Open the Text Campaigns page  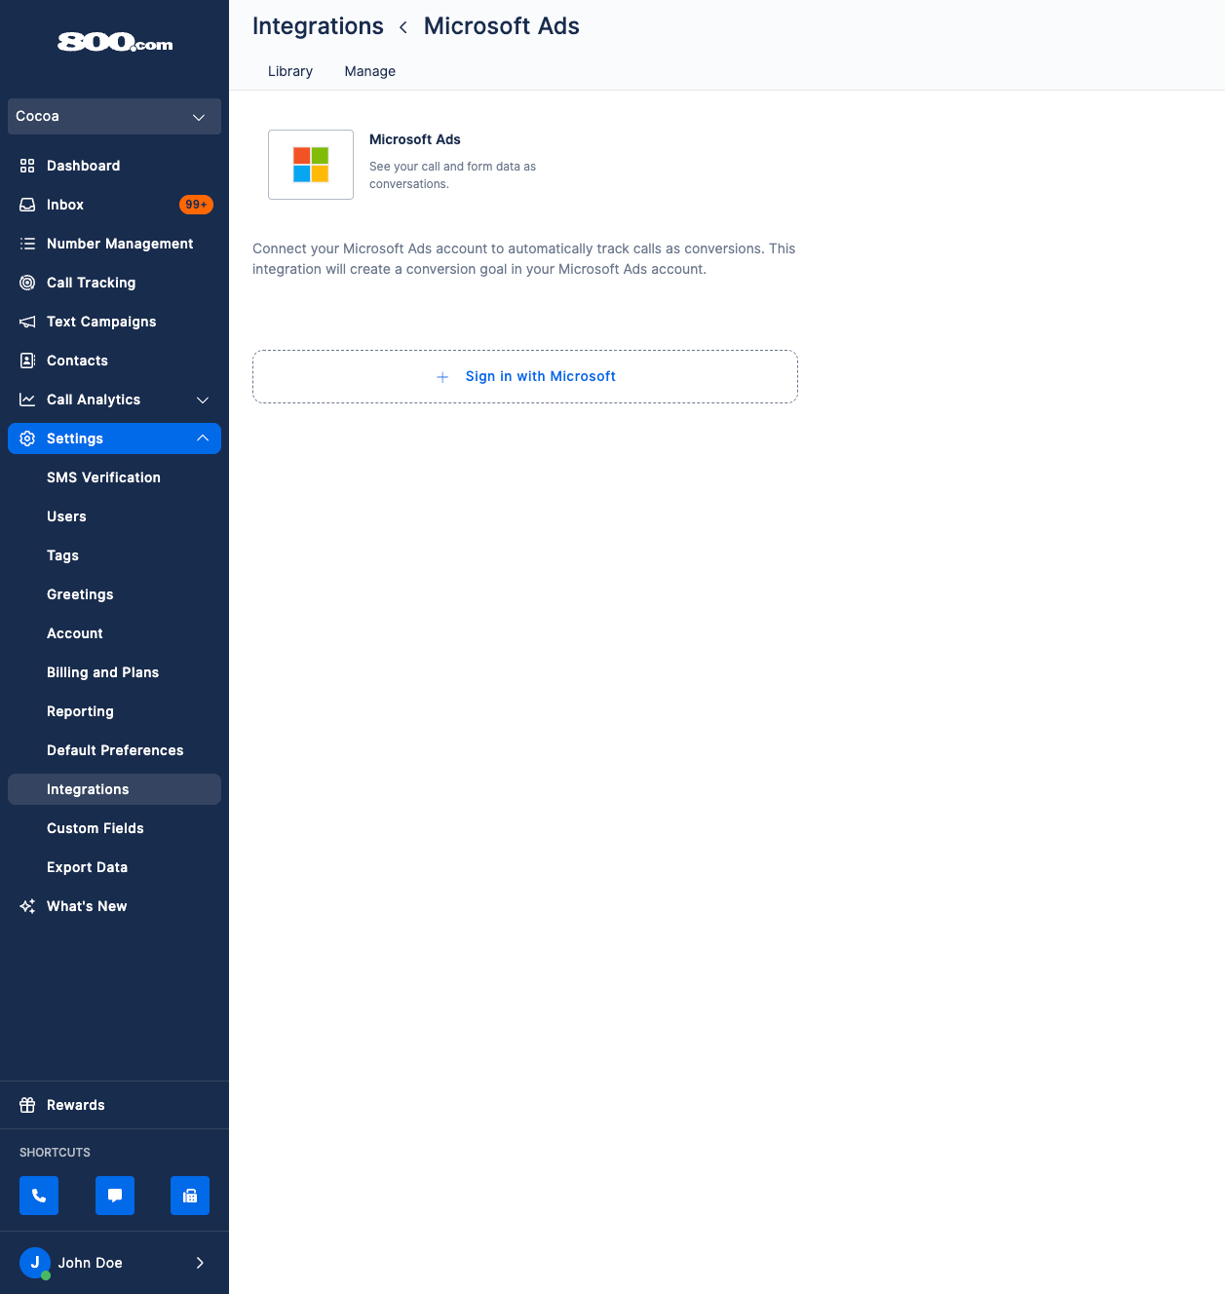pos(114,322)
